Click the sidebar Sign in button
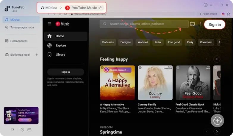Viewport: 233px width, 136px height. pos(66,72)
